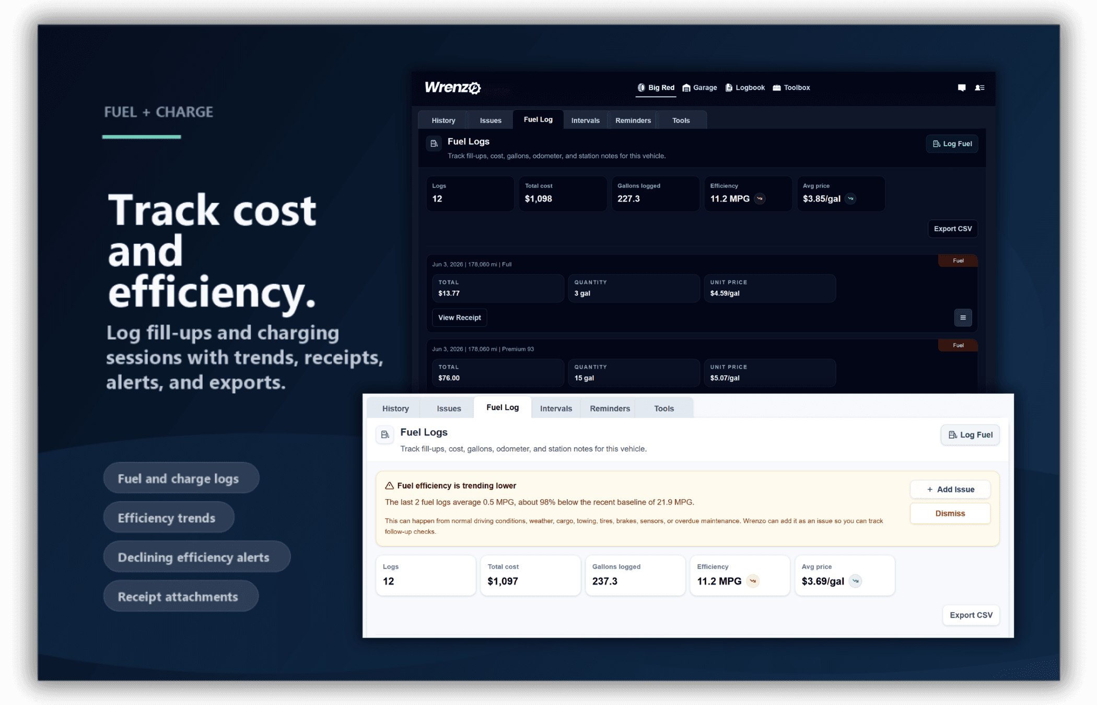Click the Gallons logged 227.3 stat card
This screenshot has height=705, width=1097.
click(x=656, y=193)
